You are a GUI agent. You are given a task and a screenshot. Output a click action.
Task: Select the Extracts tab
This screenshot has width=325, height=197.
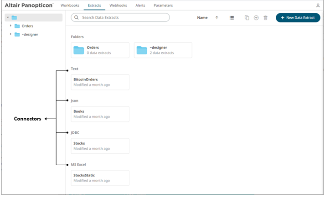click(94, 5)
